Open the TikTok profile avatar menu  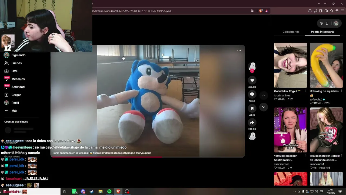click(336, 23)
